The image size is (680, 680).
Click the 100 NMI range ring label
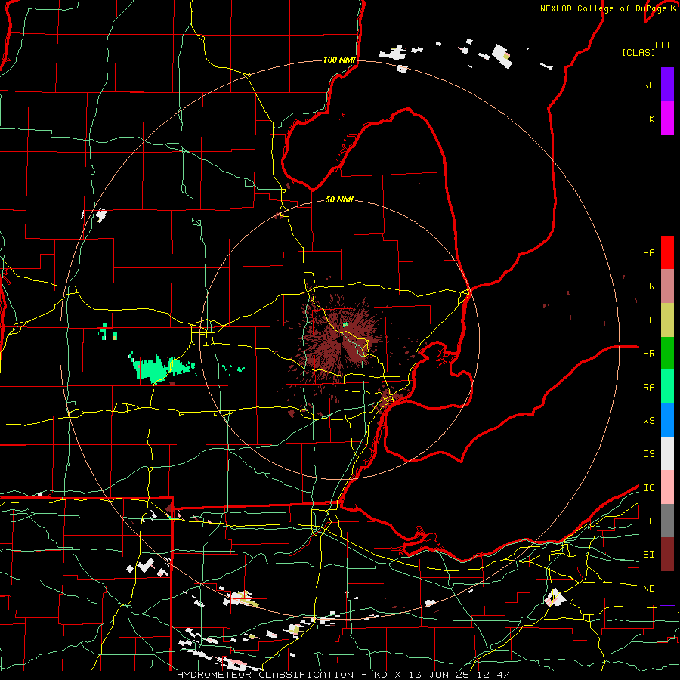339,60
